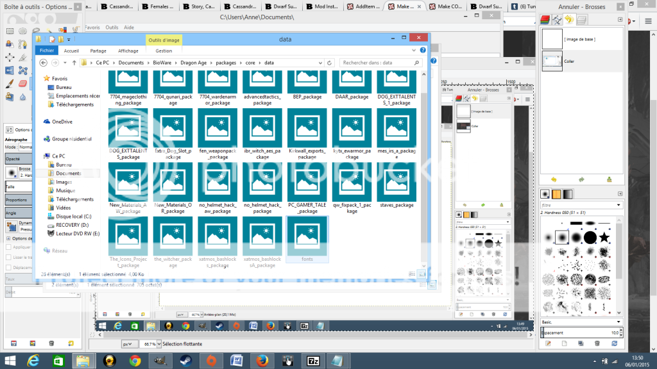Click the undo arrow in history panel
Viewport: 657px width, 369px height.
(x=554, y=179)
